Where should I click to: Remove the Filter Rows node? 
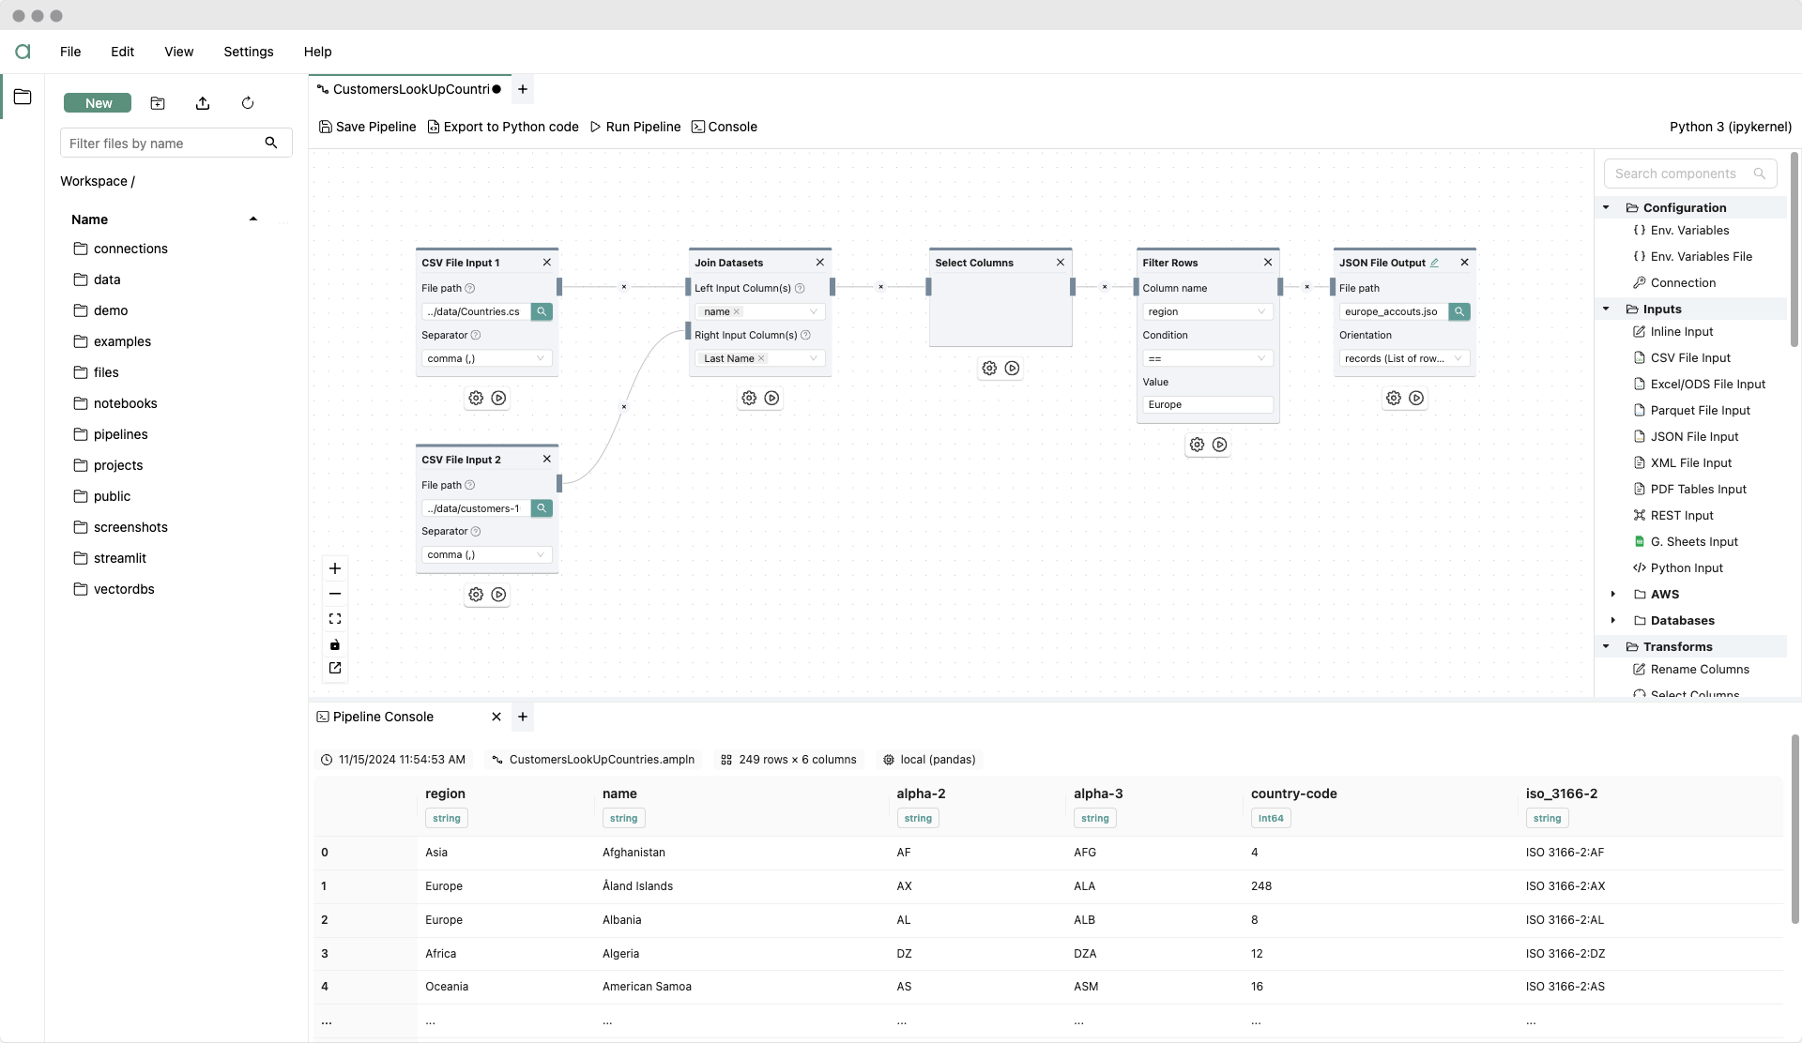click(1268, 263)
